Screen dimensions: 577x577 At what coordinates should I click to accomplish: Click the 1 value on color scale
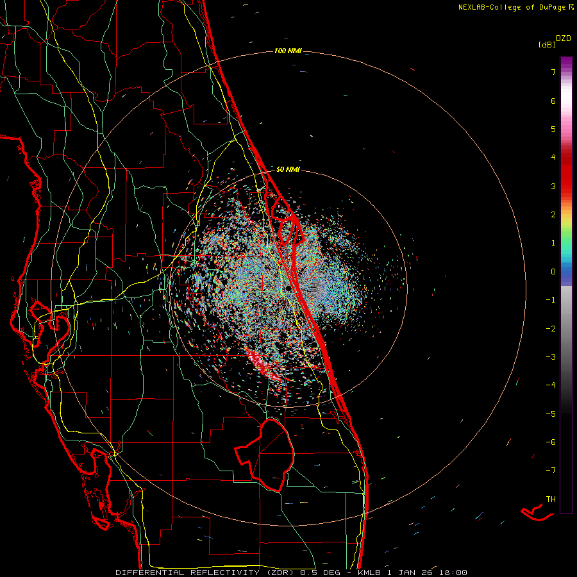tap(553, 243)
